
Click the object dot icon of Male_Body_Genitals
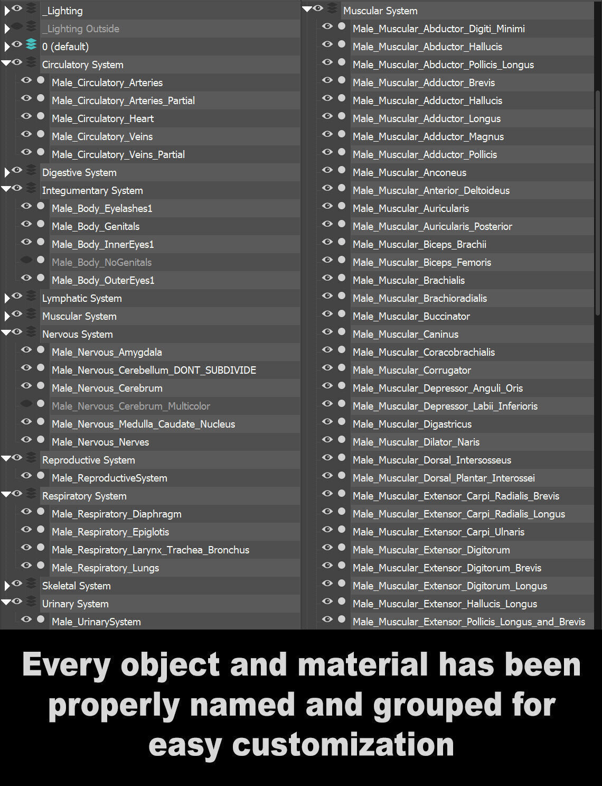41,224
